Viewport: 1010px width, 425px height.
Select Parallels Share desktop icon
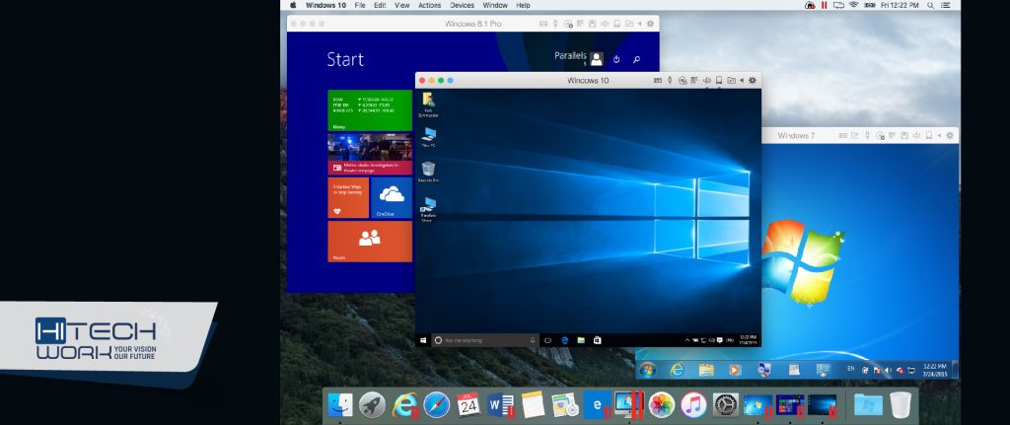(428, 209)
